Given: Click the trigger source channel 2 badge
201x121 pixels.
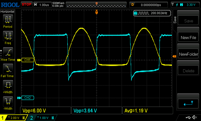Looking at the screenshot, I should click(x=181, y=5).
